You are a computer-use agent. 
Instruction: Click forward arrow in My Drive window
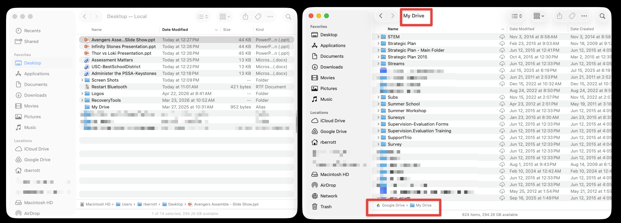pyautogui.click(x=392, y=16)
